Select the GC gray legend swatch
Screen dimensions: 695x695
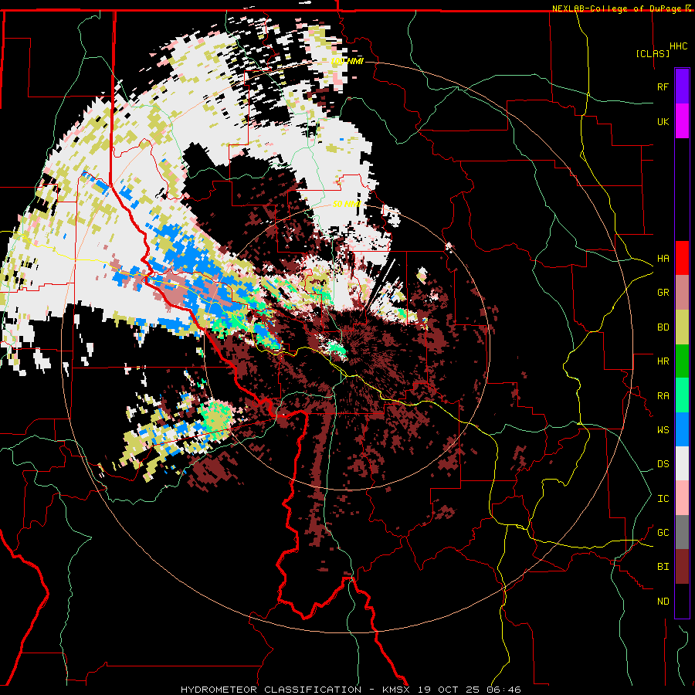coord(682,532)
